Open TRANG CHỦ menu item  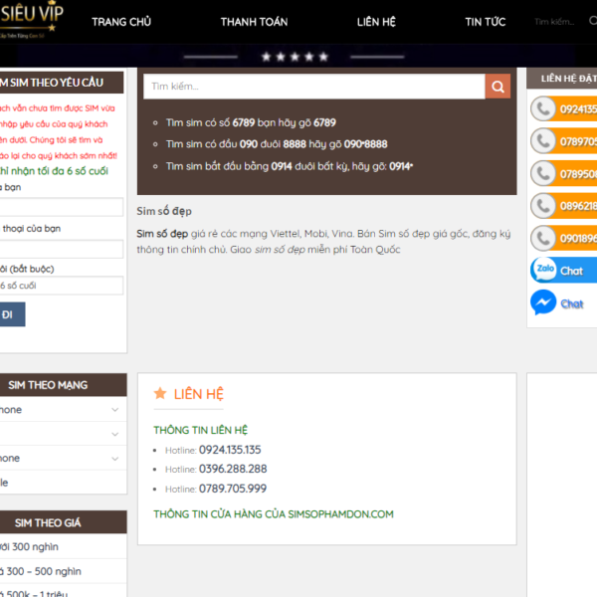(x=121, y=21)
